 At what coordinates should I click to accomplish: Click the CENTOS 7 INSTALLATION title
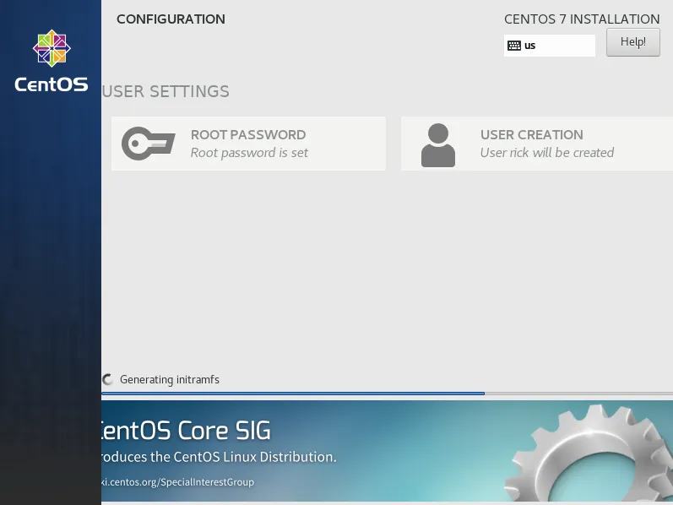tap(582, 19)
